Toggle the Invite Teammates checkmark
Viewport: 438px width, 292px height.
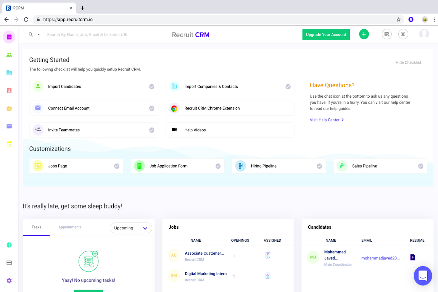[x=152, y=130]
